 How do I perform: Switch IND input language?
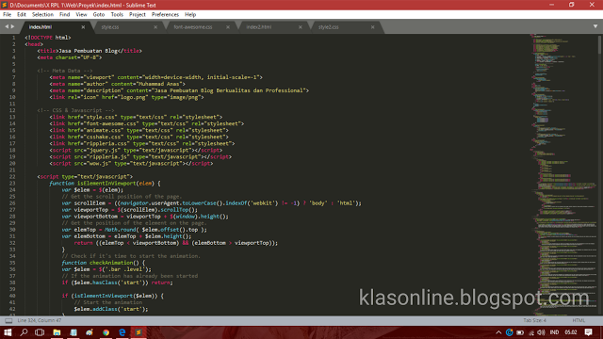tap(554, 332)
